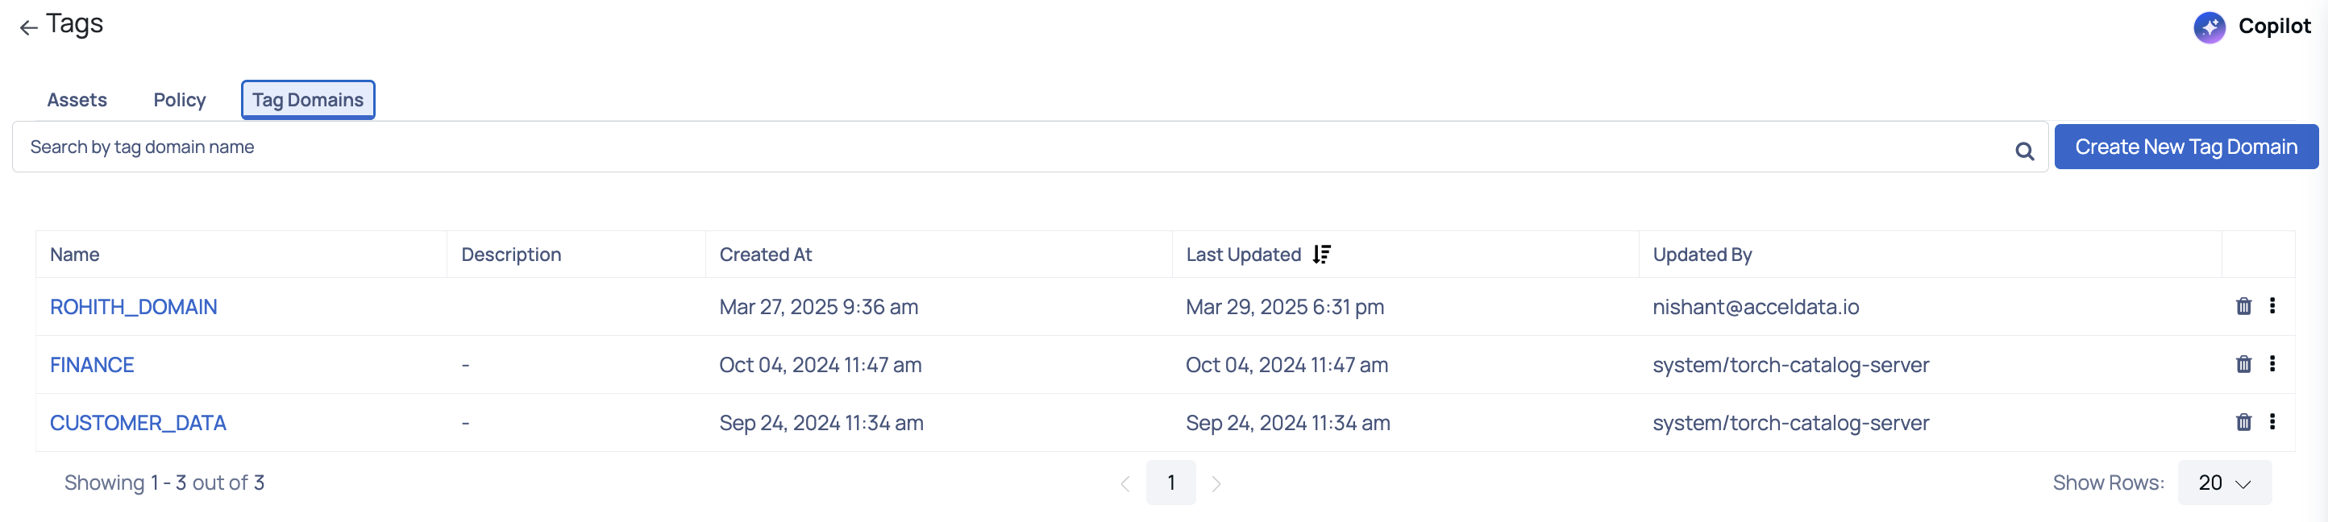The width and height of the screenshot is (2328, 522).
Task: Switch to the Assets tab
Action: 77,99
